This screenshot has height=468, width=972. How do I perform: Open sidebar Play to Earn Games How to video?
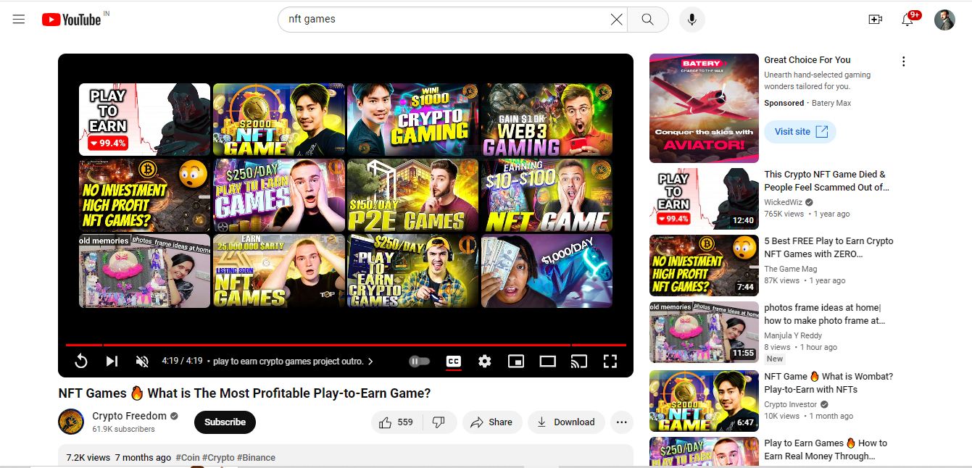tap(826, 449)
